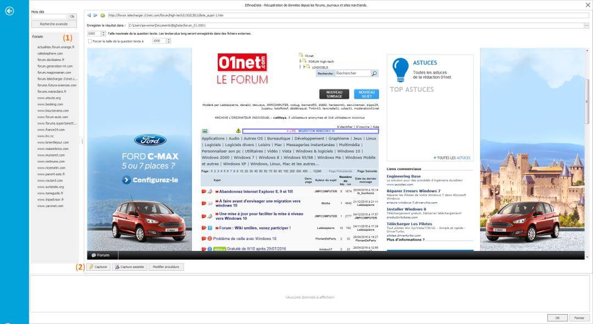Click the forum URL address field
Viewport: 593px width, 324px height.
(x=348, y=15)
